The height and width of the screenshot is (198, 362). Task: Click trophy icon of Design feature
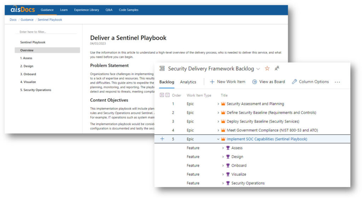(x=228, y=157)
